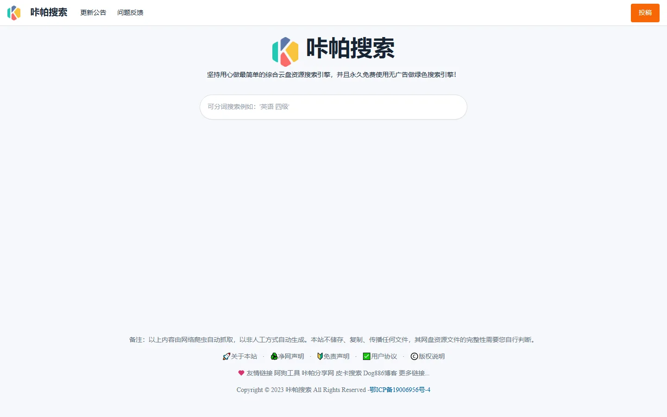Click the slogan text starting 坚持用心做最简单的
667x417 pixels.
332,75
